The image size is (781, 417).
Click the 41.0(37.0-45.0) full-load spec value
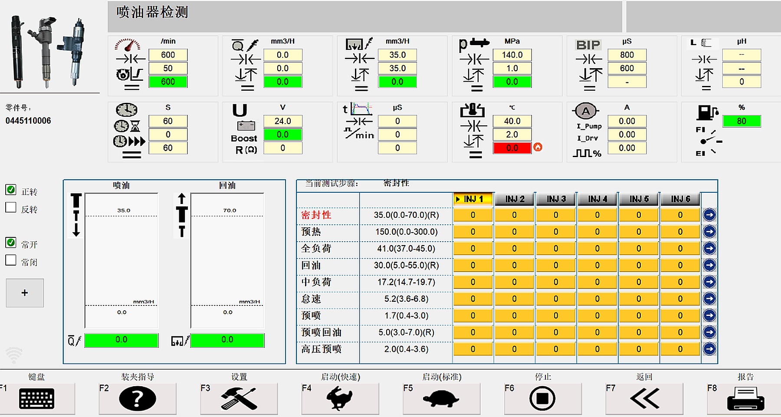(406, 248)
